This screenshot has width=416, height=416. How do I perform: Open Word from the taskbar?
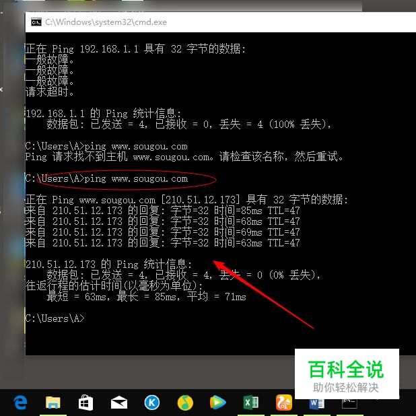pos(317,404)
